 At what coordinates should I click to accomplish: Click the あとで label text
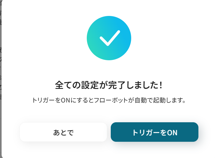click(63, 133)
